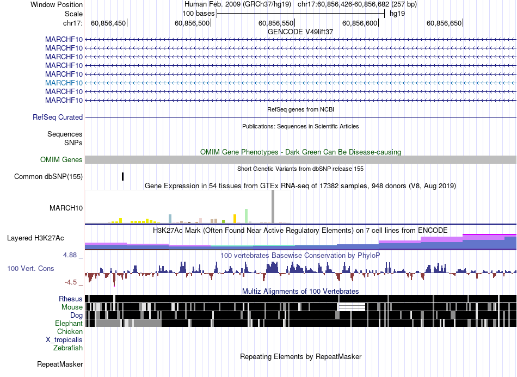Screen dimensions: 517x377
Task: Click the light green GTEx expression bar
Action: tap(247, 216)
